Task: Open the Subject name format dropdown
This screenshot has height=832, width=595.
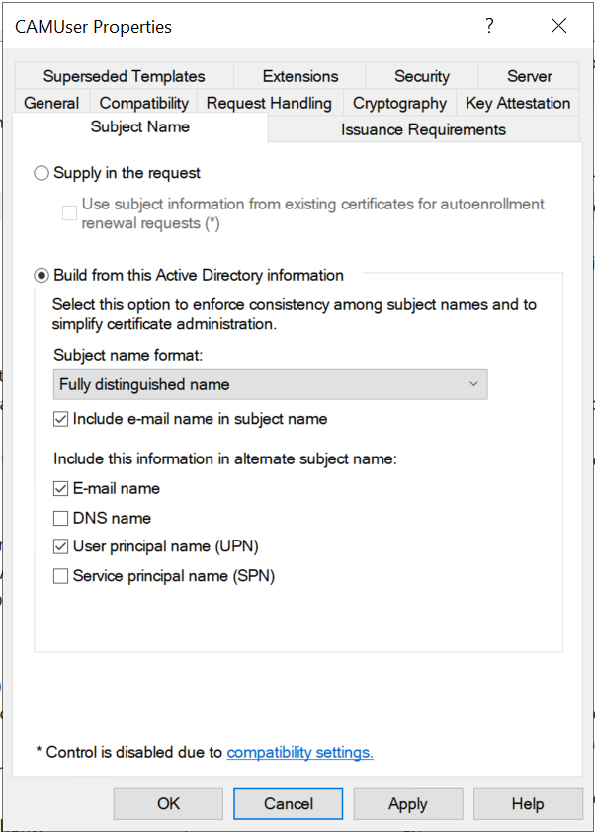Action: (270, 384)
